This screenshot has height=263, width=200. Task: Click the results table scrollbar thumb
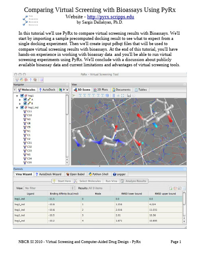(x=184, y=198)
